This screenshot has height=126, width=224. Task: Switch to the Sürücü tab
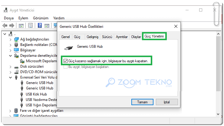107,37
